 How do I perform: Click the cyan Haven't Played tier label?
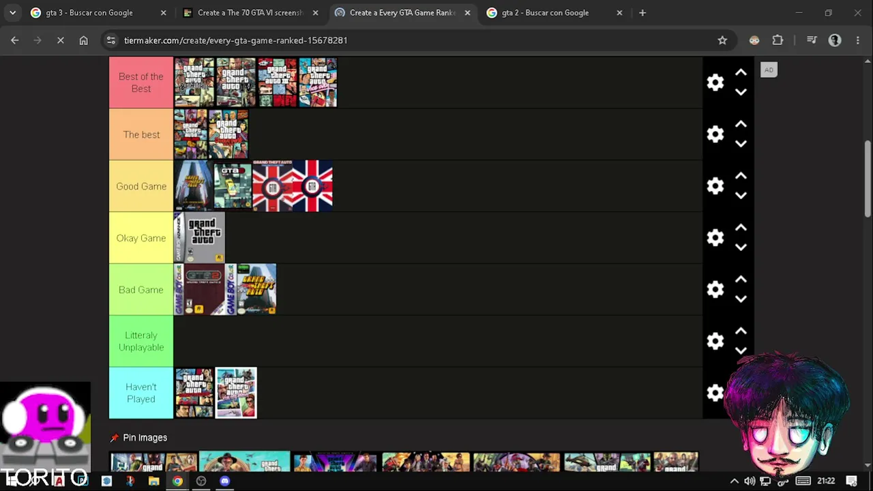pyautogui.click(x=141, y=393)
